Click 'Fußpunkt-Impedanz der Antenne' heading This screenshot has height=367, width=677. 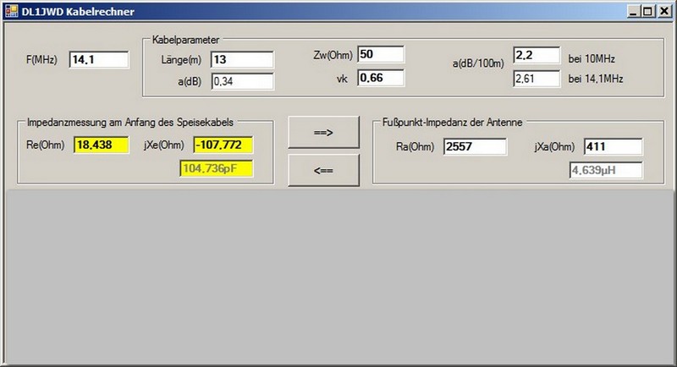tap(452, 123)
